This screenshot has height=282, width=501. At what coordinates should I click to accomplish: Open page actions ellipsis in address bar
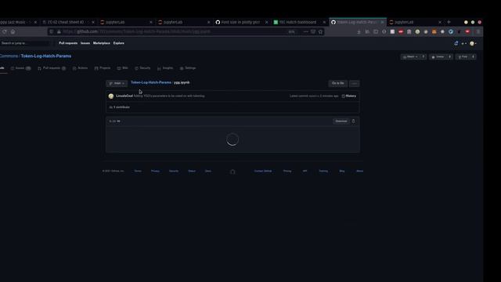[306, 31]
